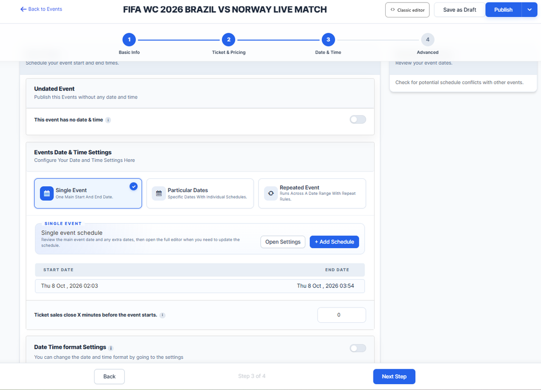Click 'Events Date & Time Settings' heading
The height and width of the screenshot is (390, 541).
(73, 152)
